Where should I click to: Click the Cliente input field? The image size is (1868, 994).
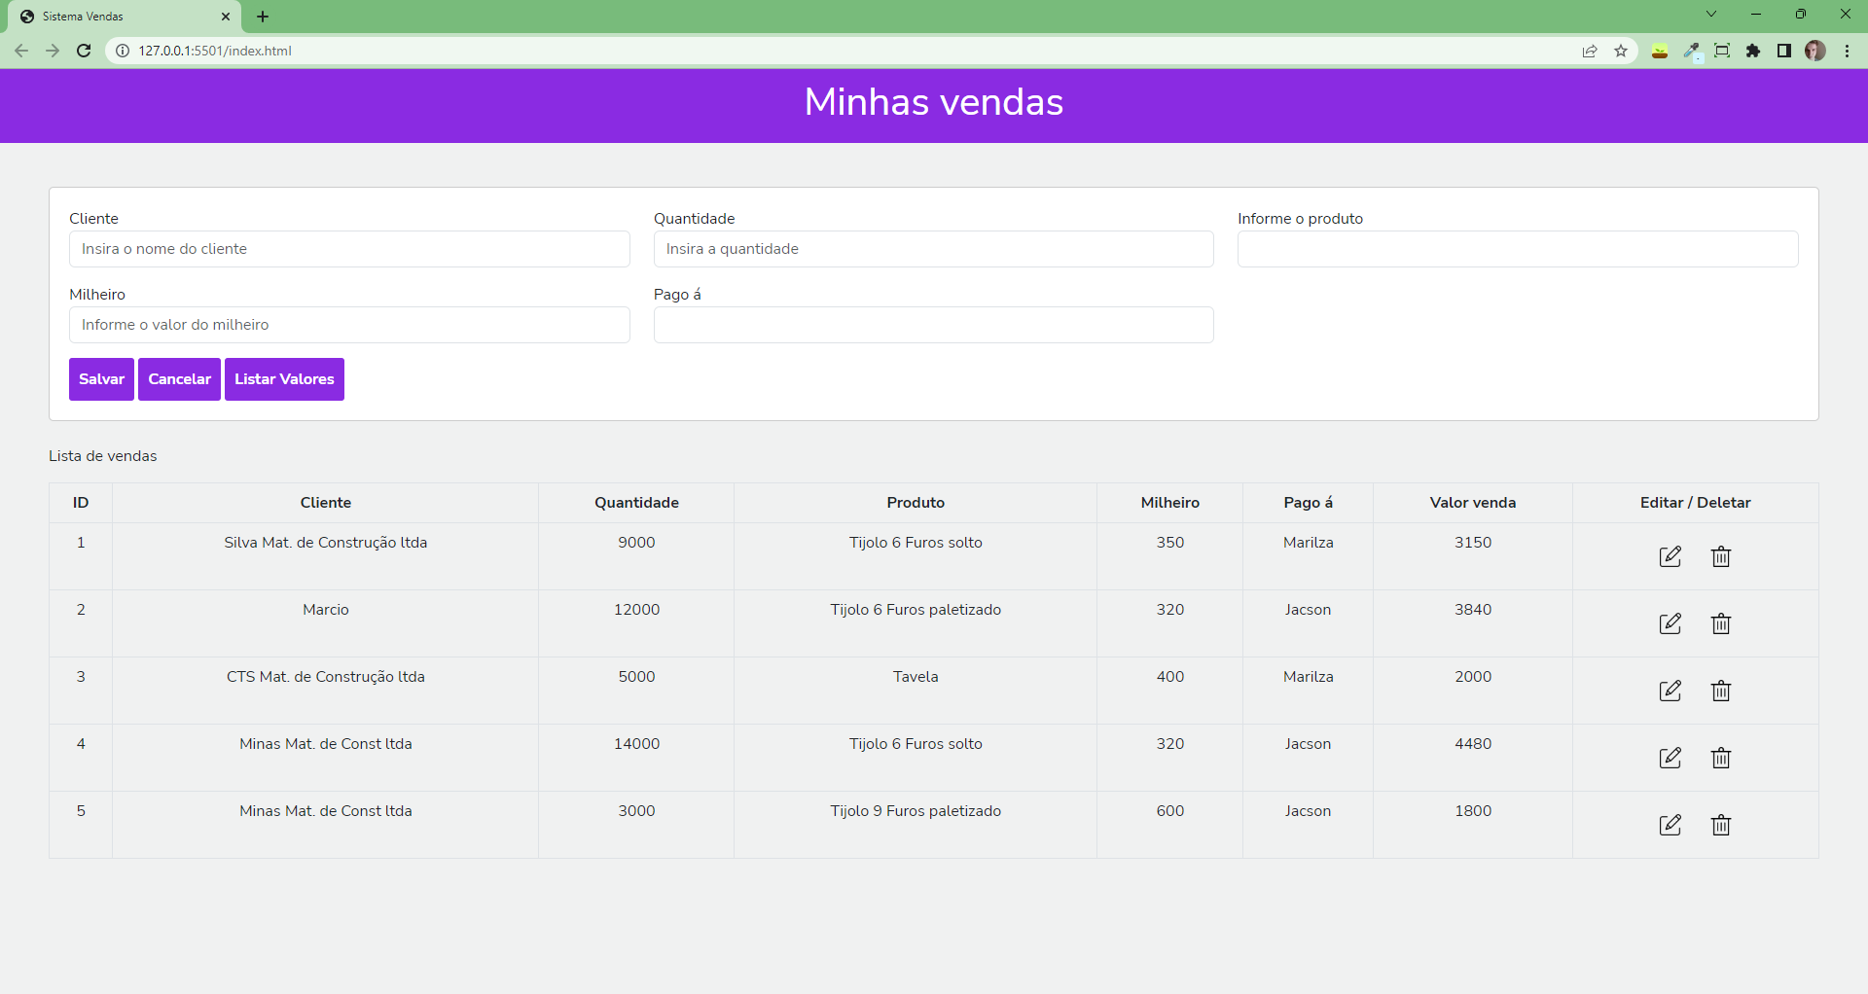[349, 249]
